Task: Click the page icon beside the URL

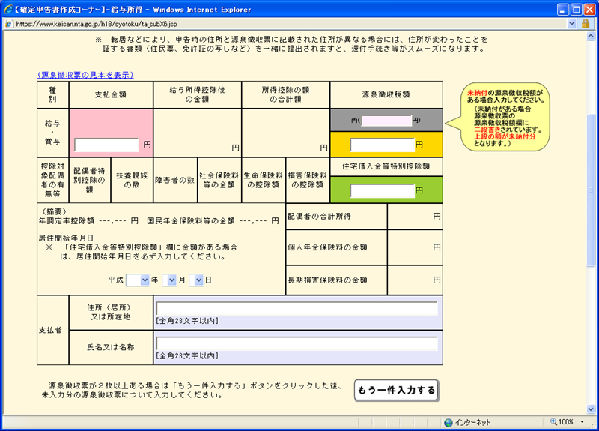Action: 8,24
